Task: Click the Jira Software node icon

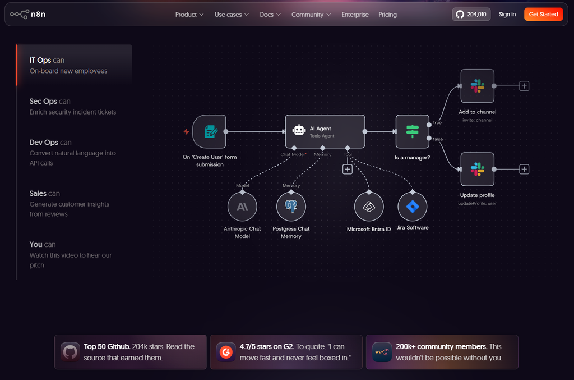Action: pyautogui.click(x=413, y=207)
